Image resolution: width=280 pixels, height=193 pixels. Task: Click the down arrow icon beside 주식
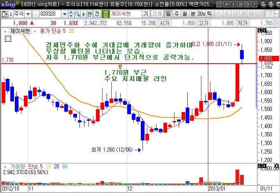tap(11, 14)
